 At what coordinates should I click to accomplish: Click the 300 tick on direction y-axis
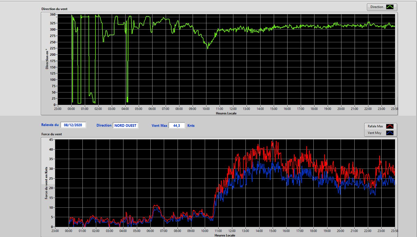[53, 30]
